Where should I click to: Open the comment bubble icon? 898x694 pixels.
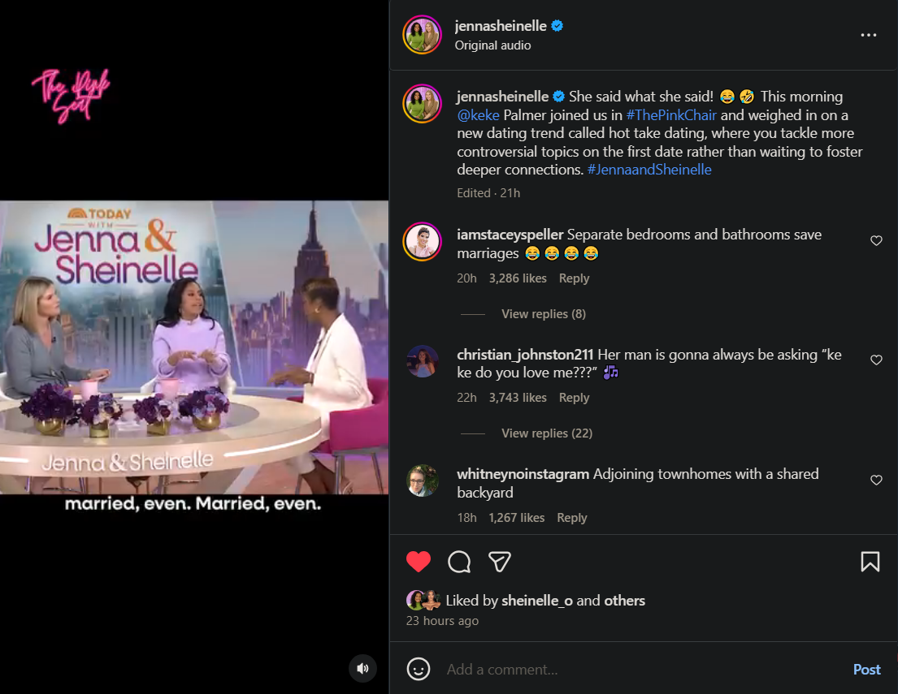[x=459, y=562]
